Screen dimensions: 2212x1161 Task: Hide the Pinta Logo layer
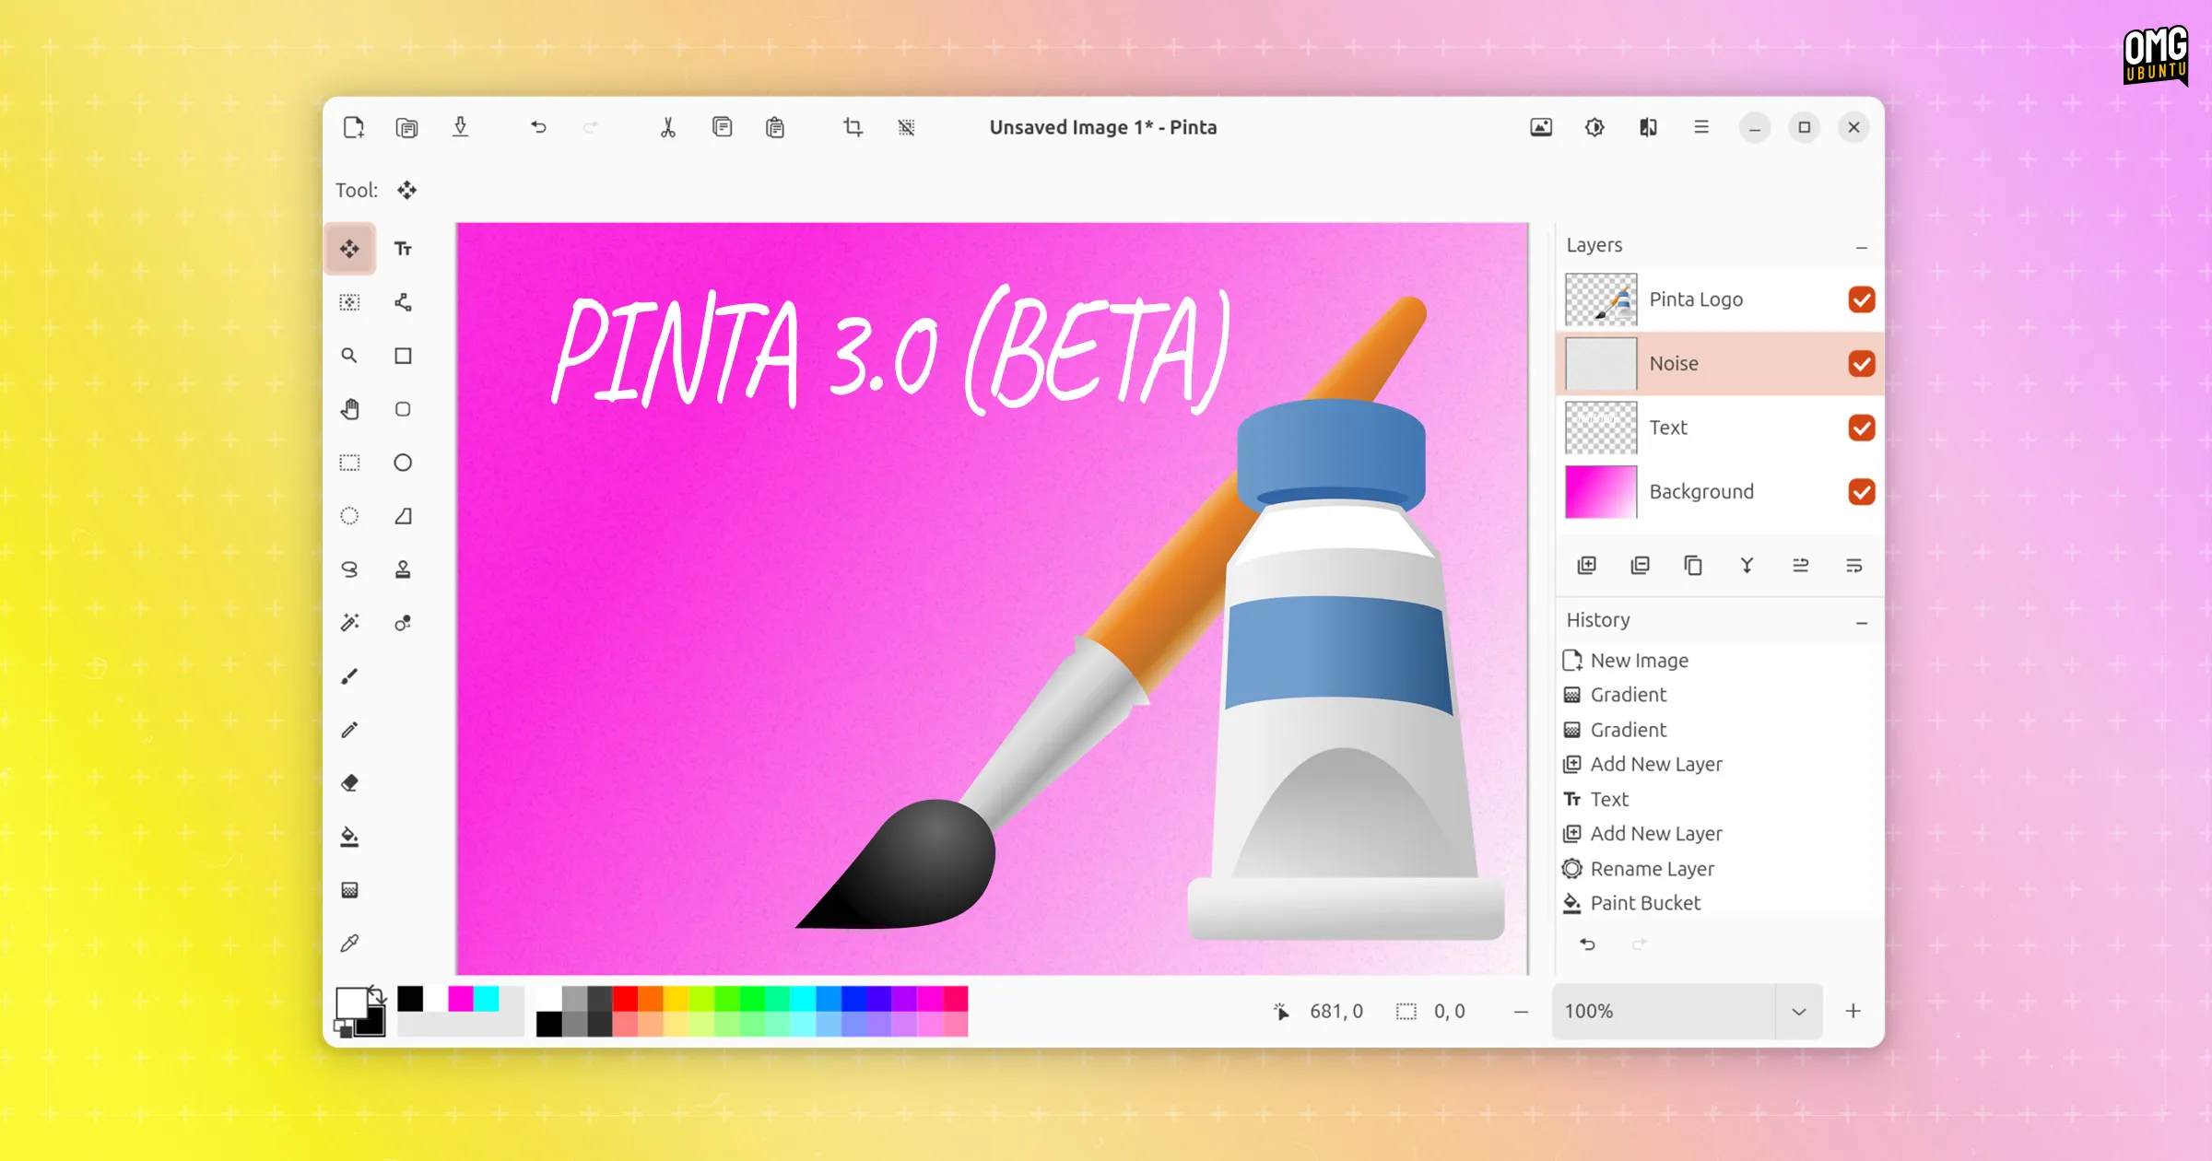1861,299
